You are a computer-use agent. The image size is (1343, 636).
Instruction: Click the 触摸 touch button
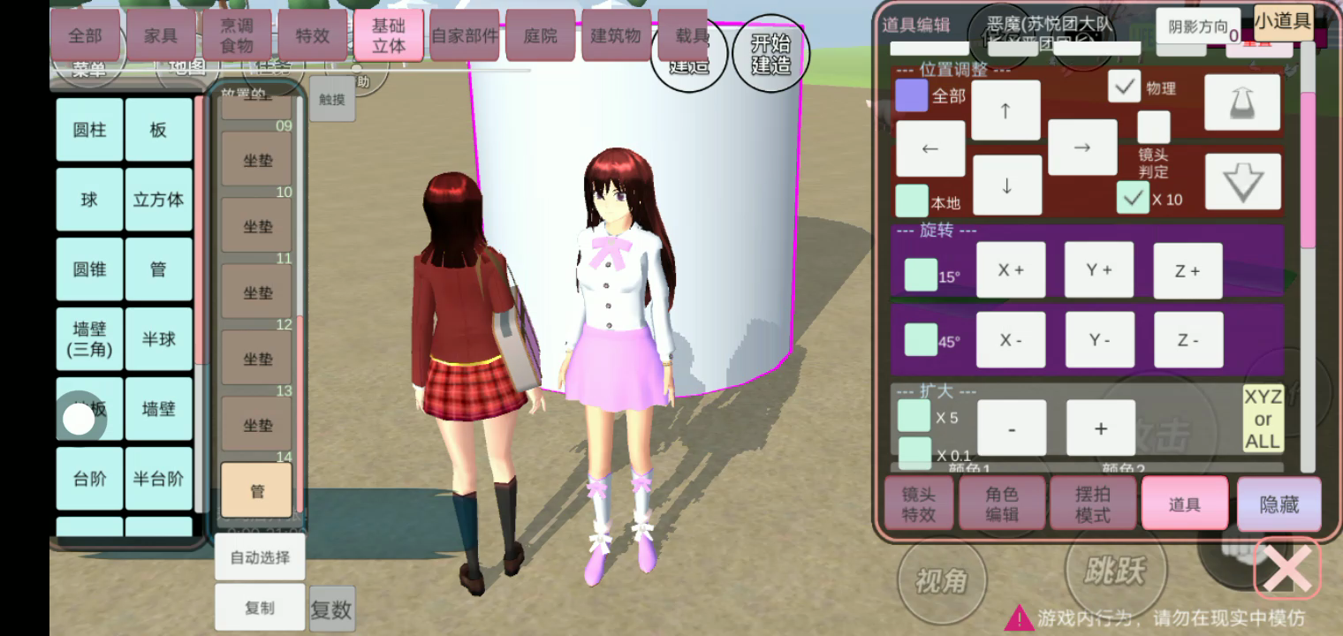(x=332, y=100)
